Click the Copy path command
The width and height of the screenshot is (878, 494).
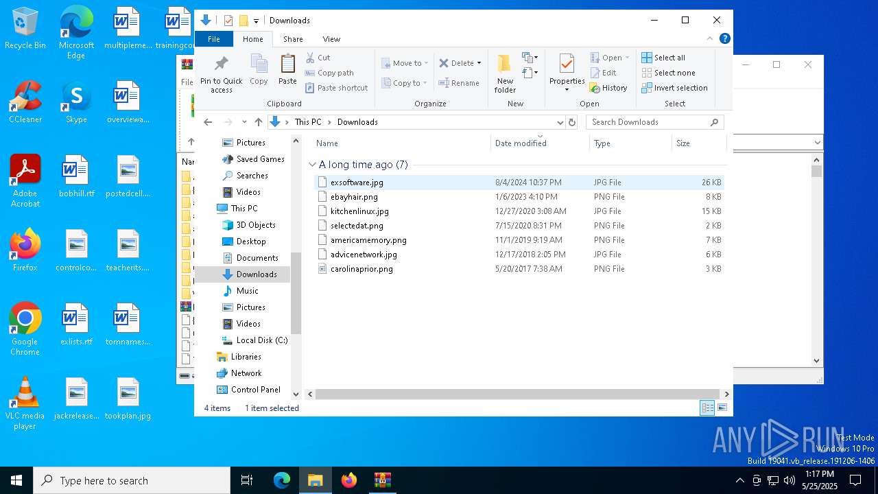[x=329, y=73]
